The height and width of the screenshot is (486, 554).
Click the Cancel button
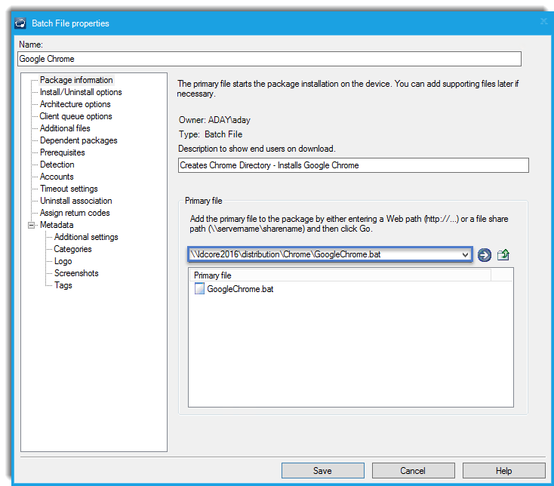coord(413,471)
